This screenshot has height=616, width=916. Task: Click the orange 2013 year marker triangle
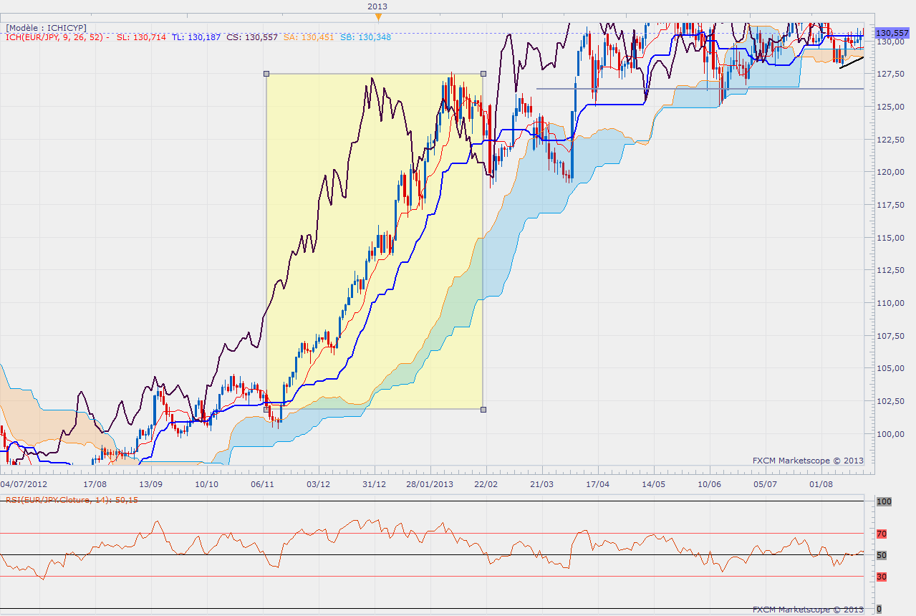coord(379,16)
